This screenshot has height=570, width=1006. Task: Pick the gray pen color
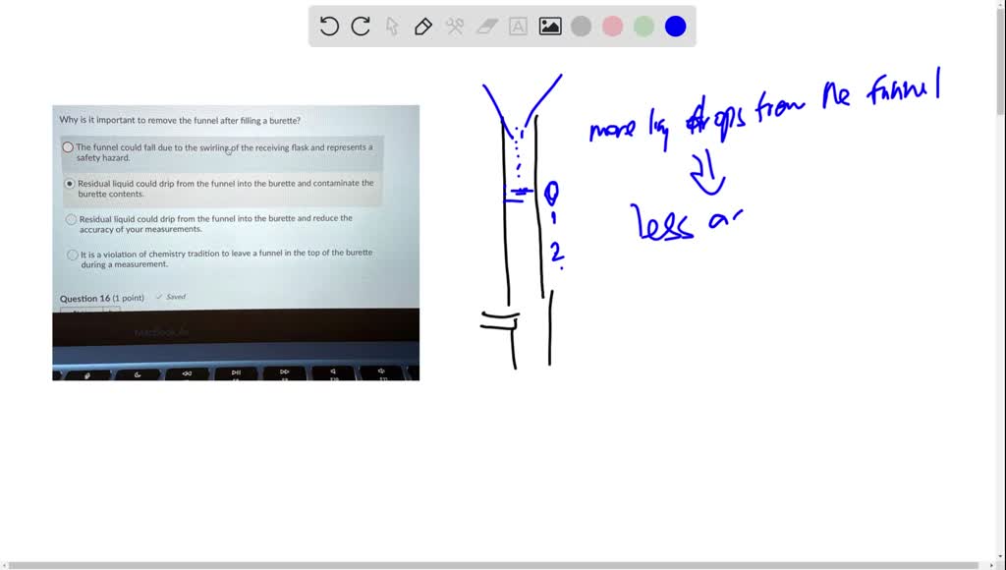click(x=581, y=27)
